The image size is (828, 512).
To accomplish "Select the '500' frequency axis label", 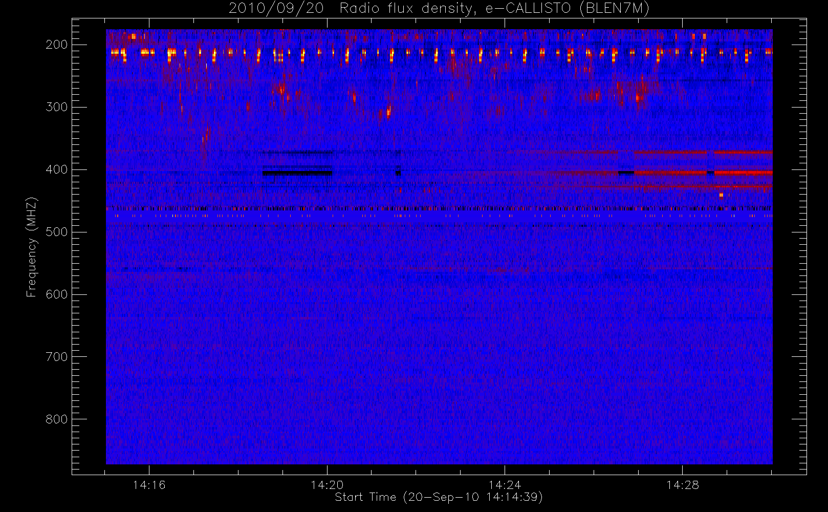I will point(57,232).
